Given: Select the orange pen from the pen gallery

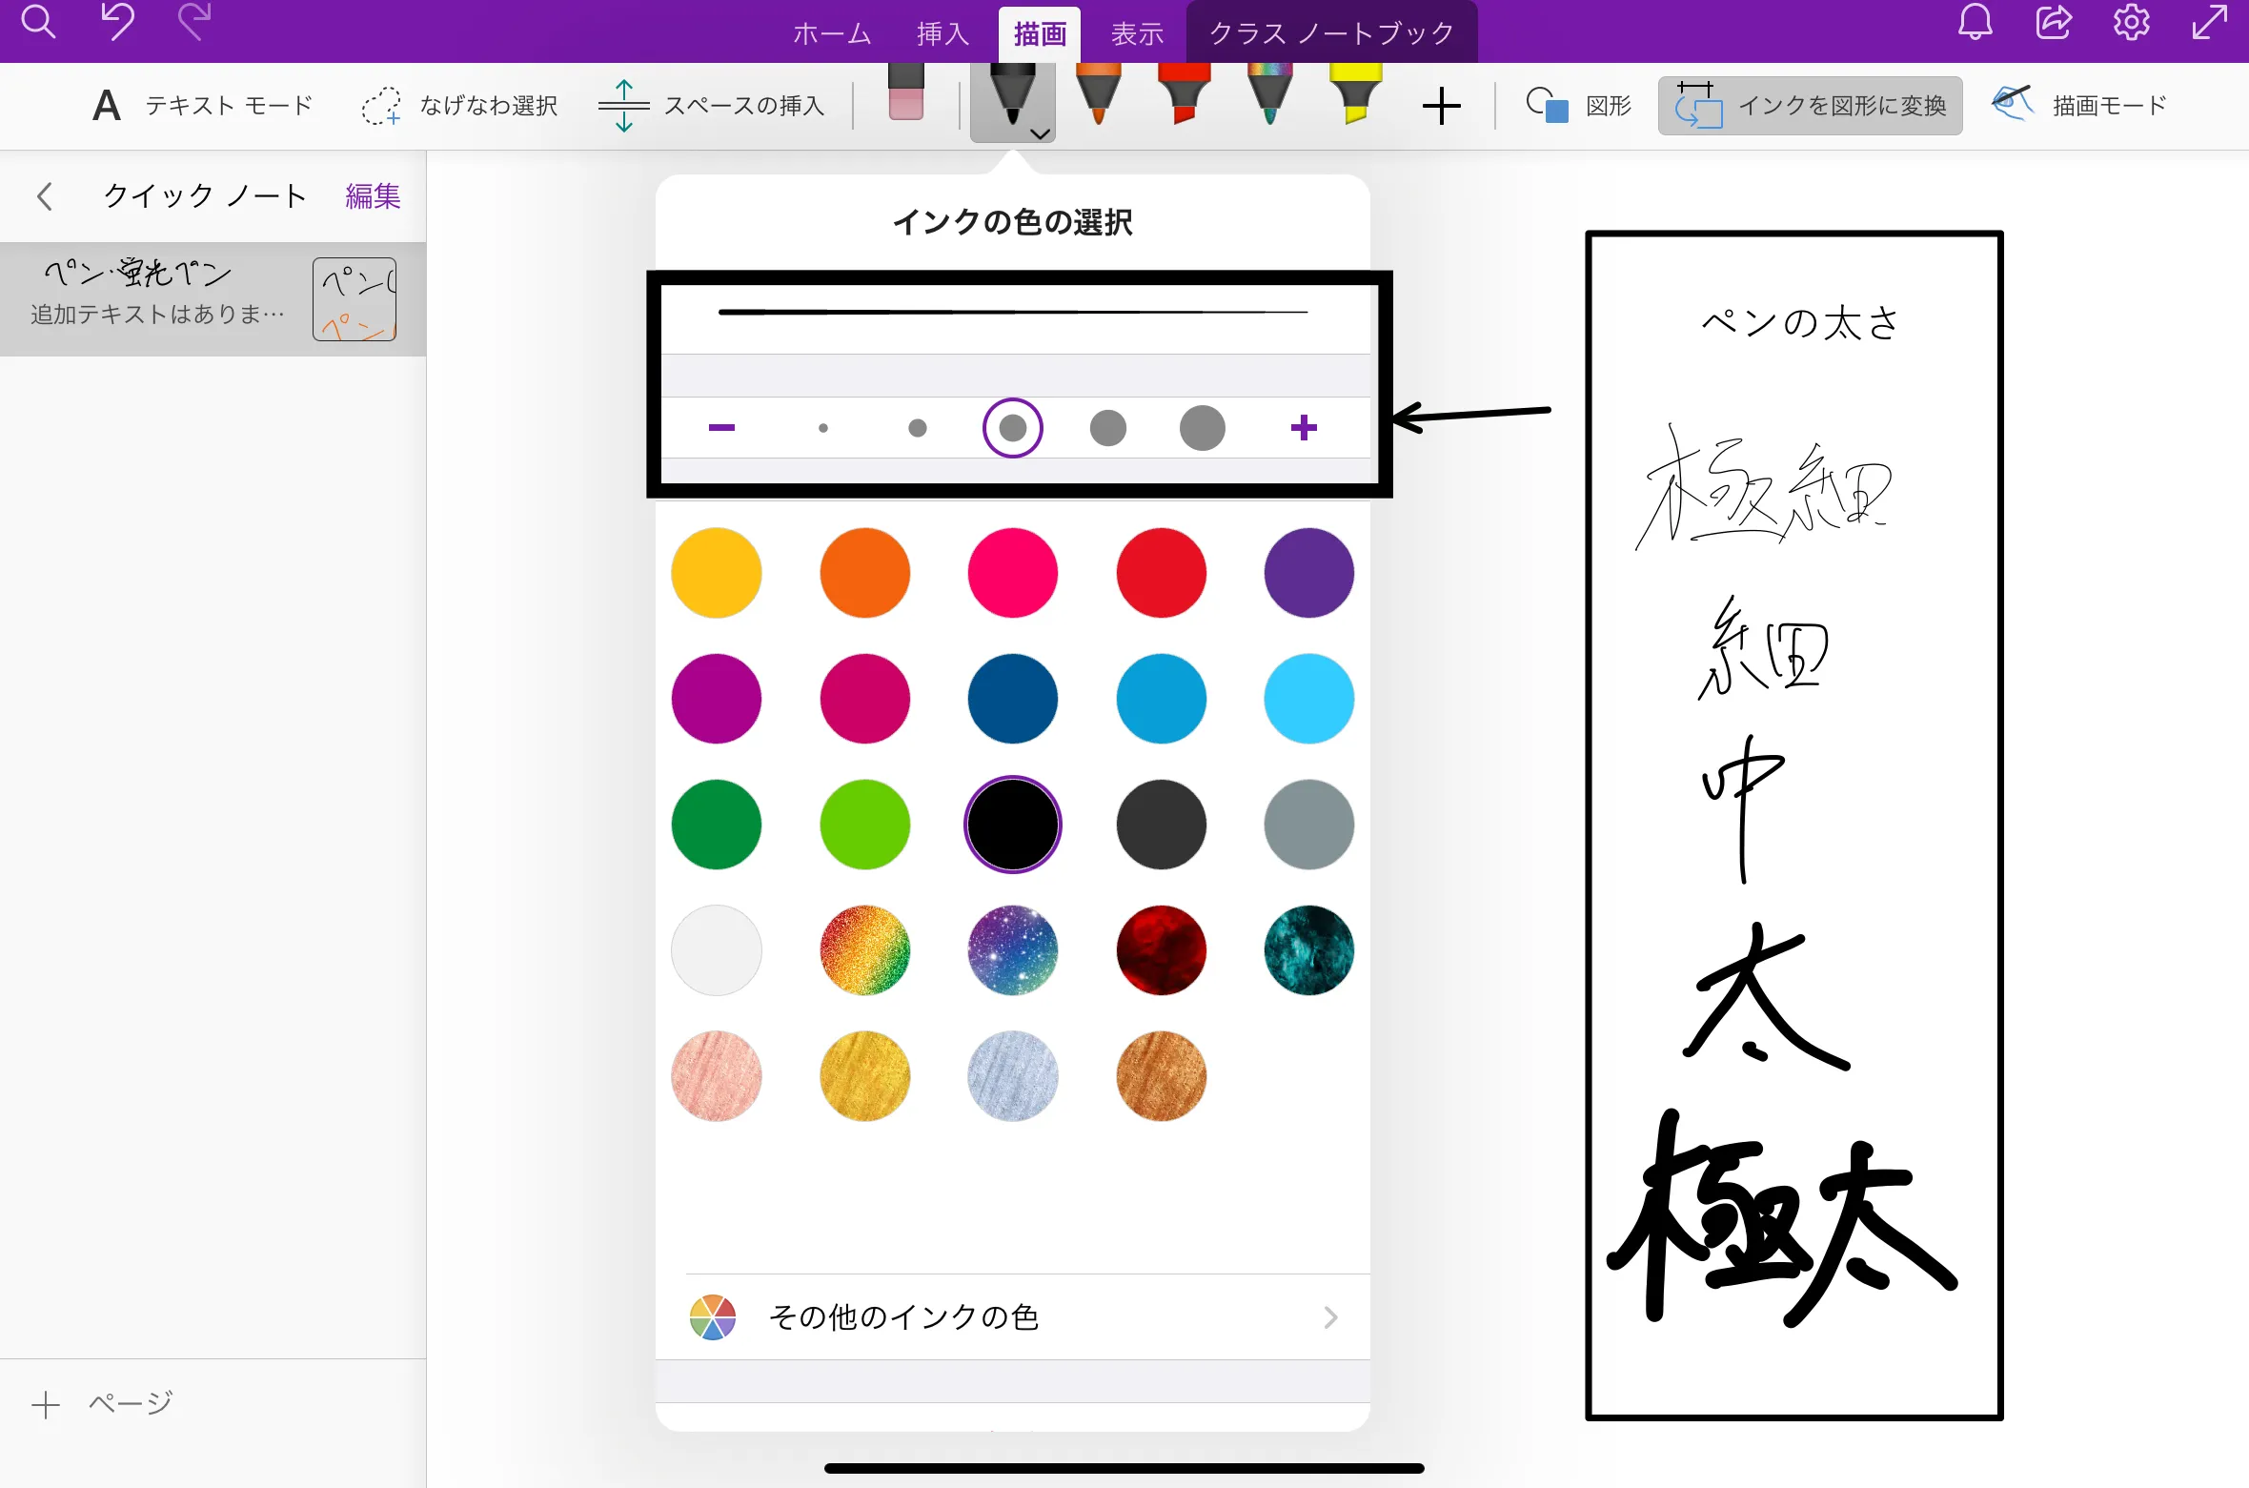Looking at the screenshot, I should pyautogui.click(x=1097, y=95).
